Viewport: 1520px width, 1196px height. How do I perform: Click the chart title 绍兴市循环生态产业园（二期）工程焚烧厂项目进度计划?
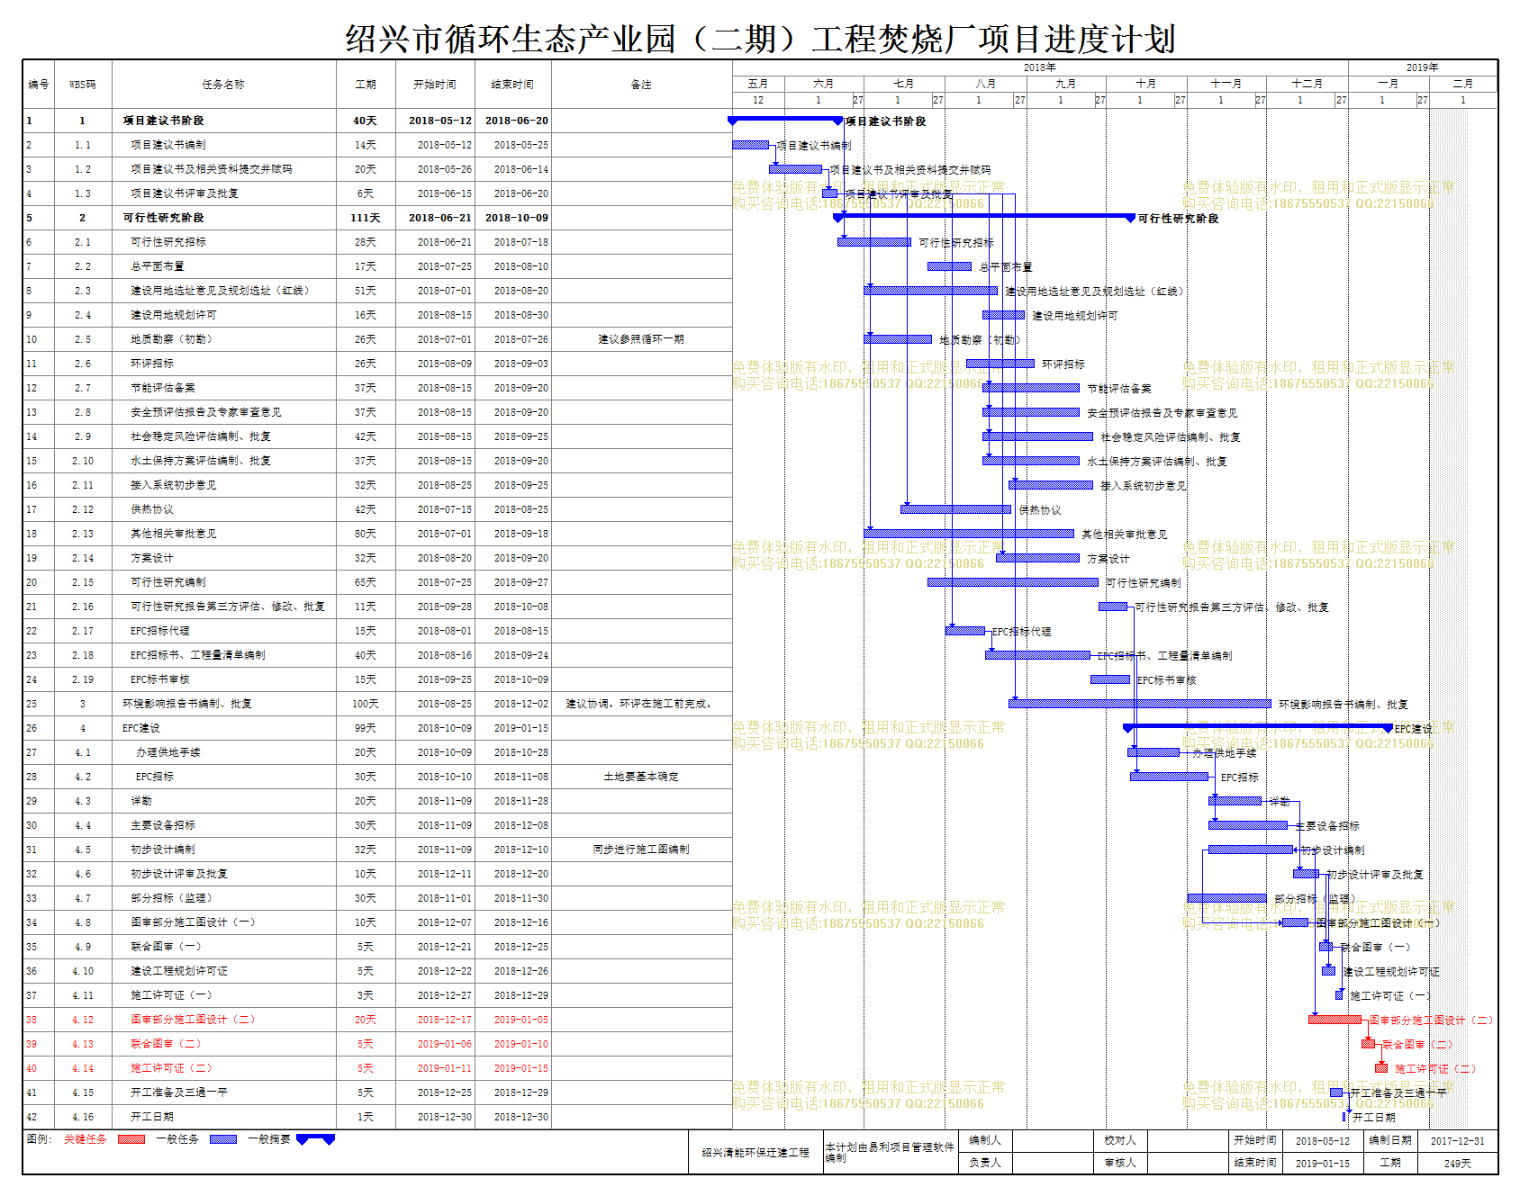[x=760, y=39]
